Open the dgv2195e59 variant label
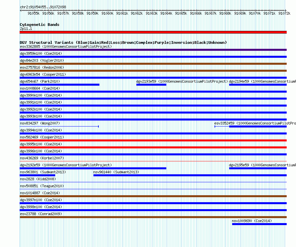 tap(262, 165)
